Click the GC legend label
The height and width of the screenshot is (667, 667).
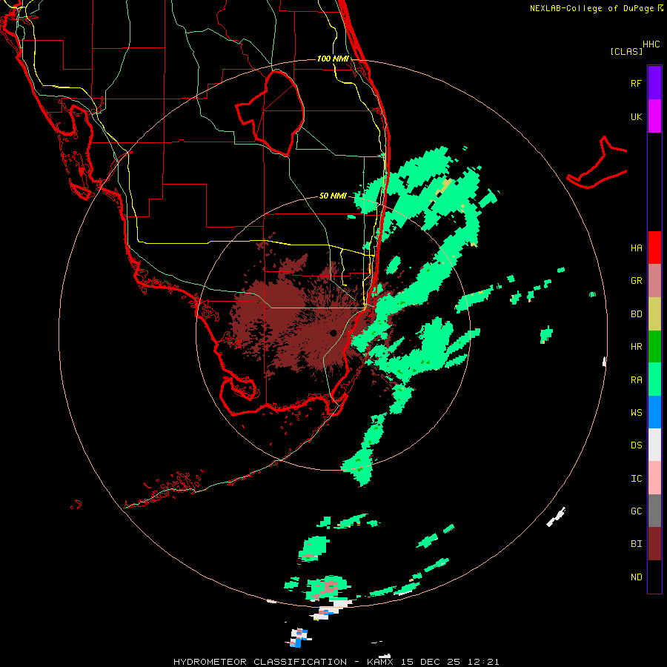coord(636,511)
